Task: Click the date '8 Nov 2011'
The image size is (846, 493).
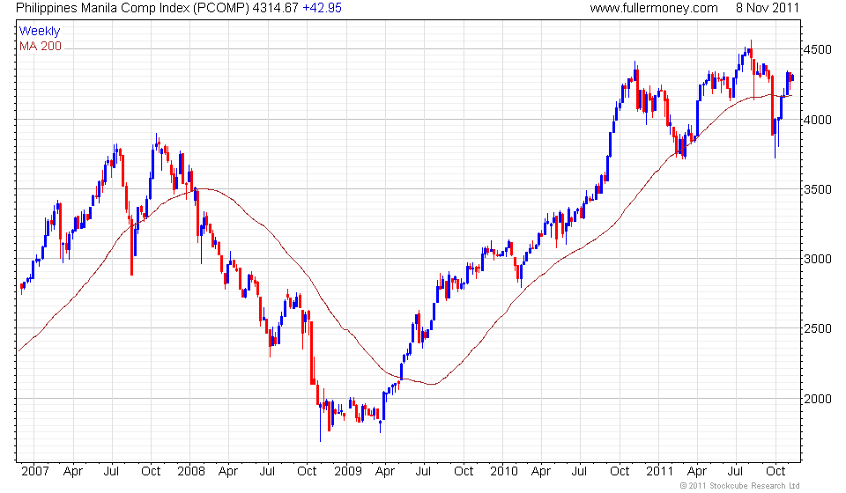Action: point(767,8)
